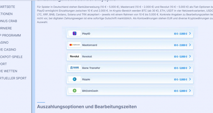Expand the Ripple row chevron
This screenshot has height=113, width=213.
pos(190,79)
